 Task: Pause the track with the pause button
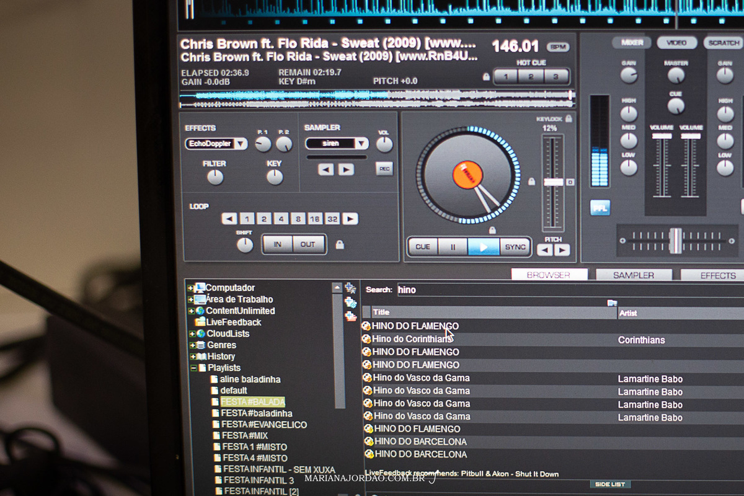[453, 247]
